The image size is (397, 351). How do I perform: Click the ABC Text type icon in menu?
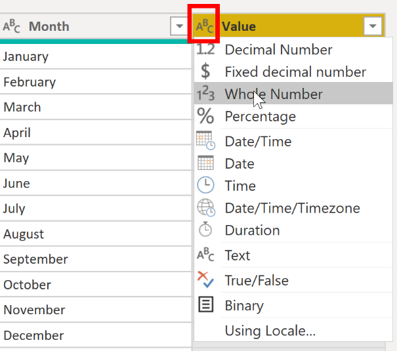205,254
